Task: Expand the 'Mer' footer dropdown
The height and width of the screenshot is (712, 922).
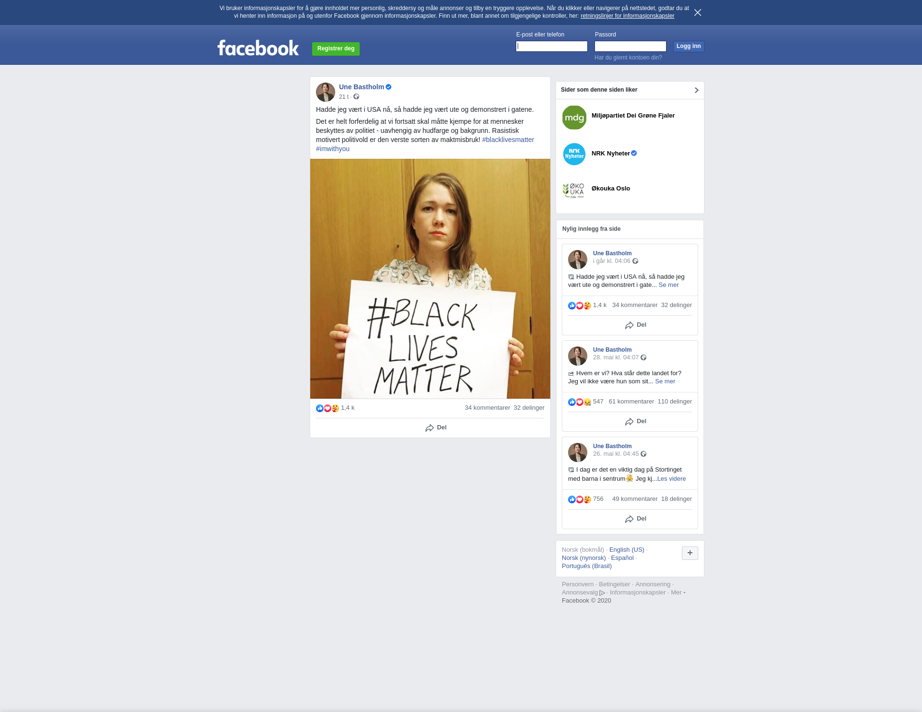Action: [678, 593]
